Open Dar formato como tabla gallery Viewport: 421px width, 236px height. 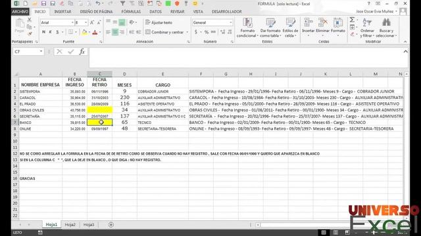[270, 28]
